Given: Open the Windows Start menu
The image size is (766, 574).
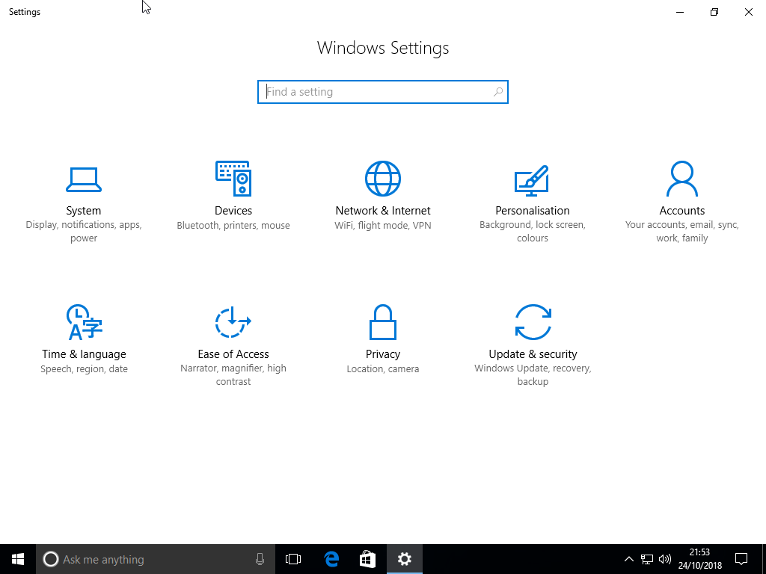Looking at the screenshot, I should pyautogui.click(x=18, y=559).
